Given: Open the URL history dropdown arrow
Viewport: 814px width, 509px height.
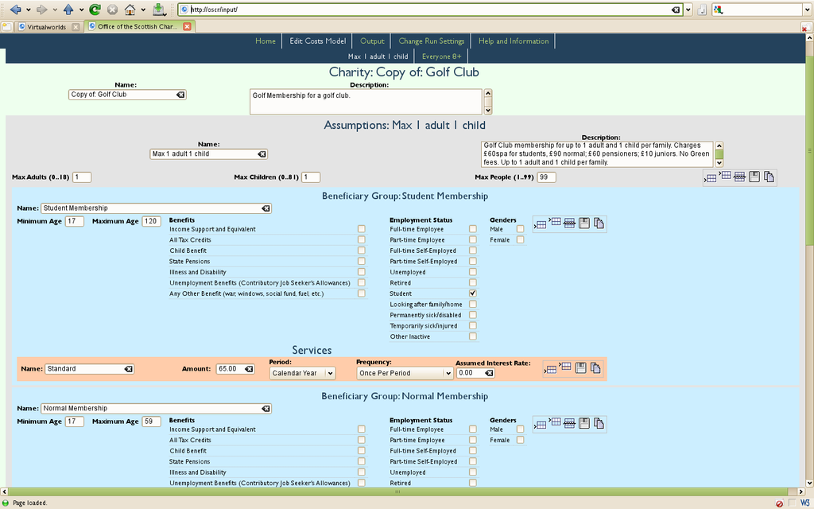Looking at the screenshot, I should click(689, 10).
